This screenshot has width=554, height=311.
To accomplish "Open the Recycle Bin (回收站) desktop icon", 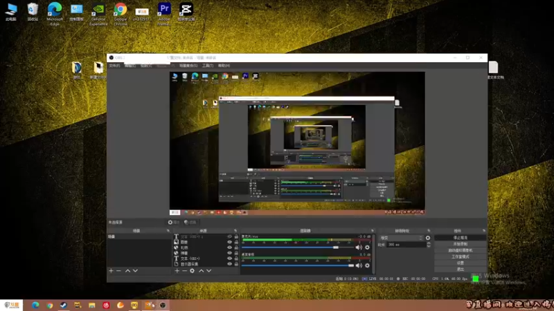I will click(x=33, y=12).
